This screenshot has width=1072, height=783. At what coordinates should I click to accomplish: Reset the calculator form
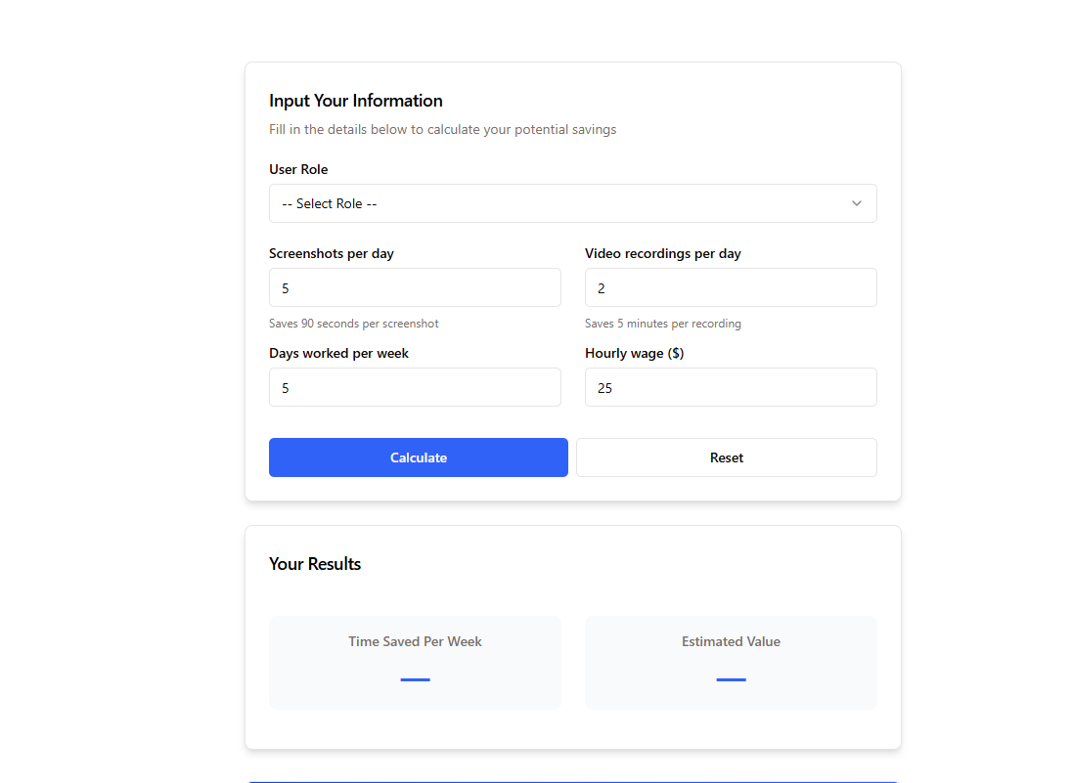(x=726, y=457)
